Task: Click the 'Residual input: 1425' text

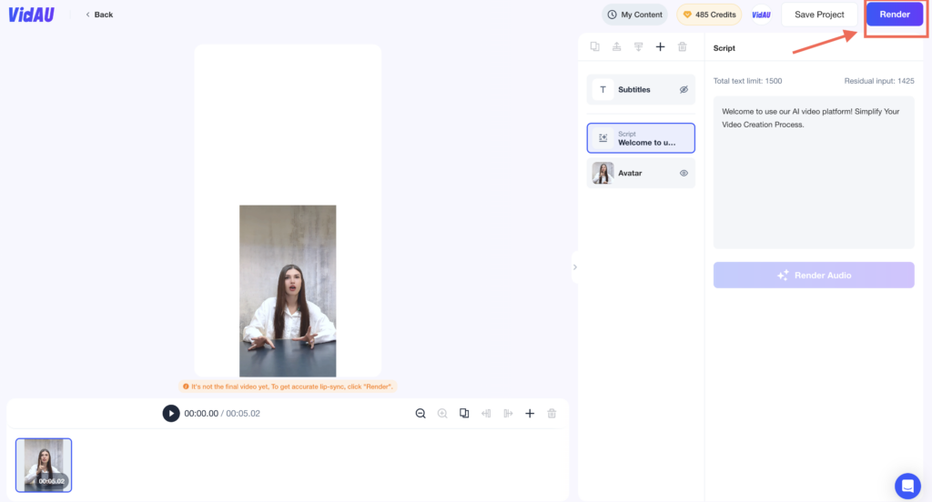Action: click(x=879, y=81)
